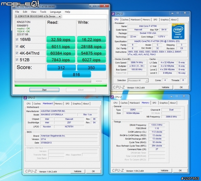Click Validate in the CPU tab window
The width and height of the screenshot is (201, 181).
click(x=166, y=88)
